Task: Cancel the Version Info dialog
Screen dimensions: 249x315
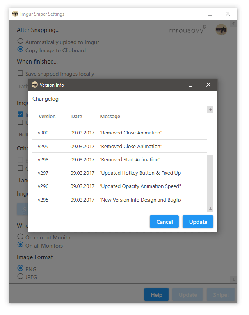Action: [x=164, y=221]
